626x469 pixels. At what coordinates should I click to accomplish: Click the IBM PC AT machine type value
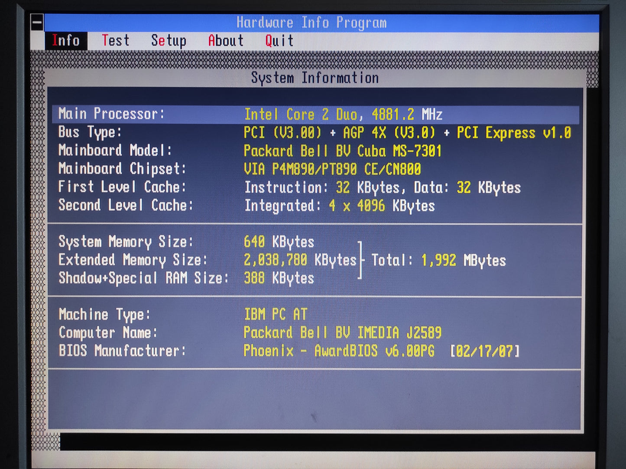click(276, 314)
